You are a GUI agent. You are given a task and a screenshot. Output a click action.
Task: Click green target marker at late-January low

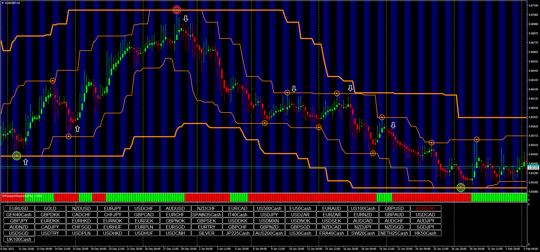click(x=461, y=187)
